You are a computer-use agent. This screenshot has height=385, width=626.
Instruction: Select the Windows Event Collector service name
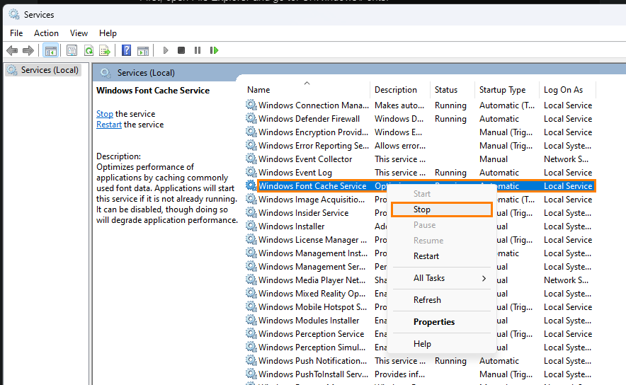(x=305, y=159)
